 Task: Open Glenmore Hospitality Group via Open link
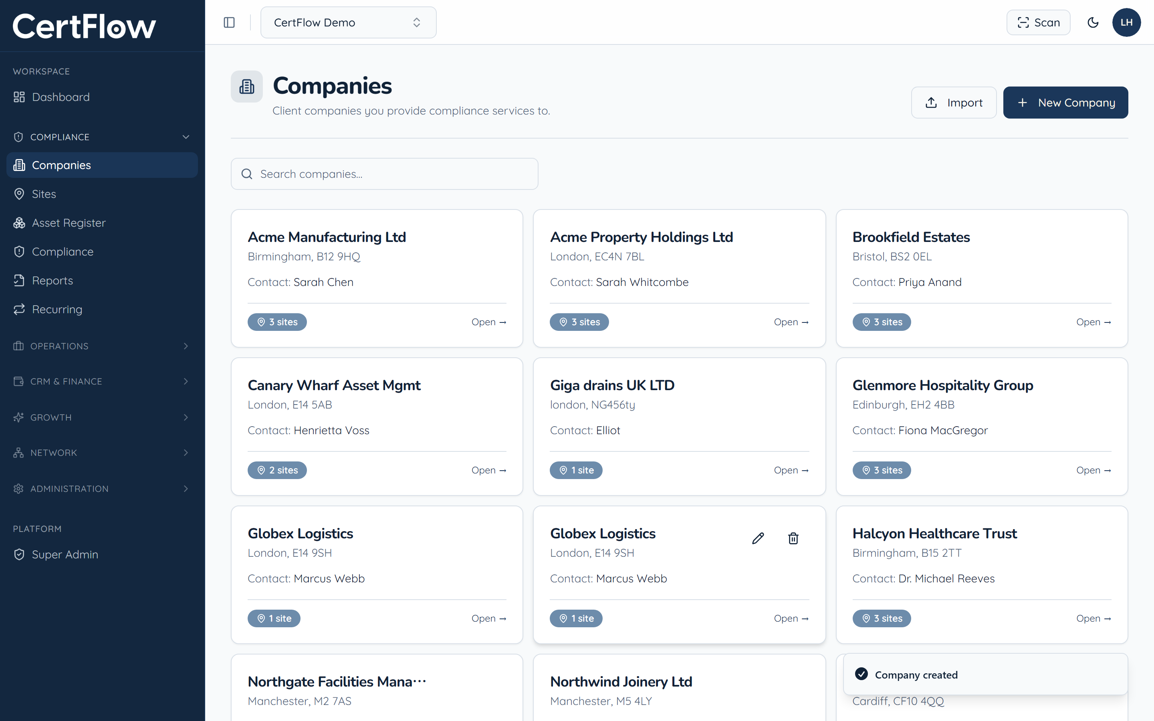coord(1093,470)
